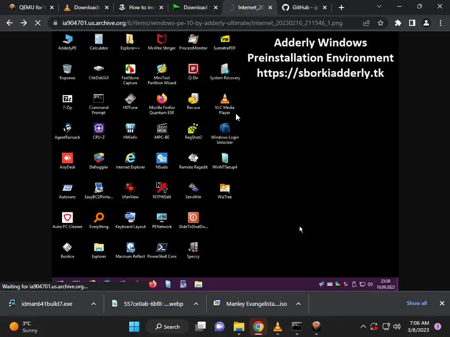Click the 7-Zip icon

point(67,102)
